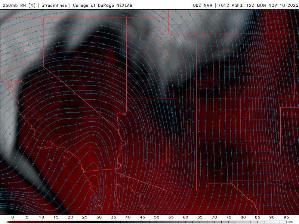This screenshot has height=224, width=299.
Task: Click the 15 value on color scale
Action: tap(56, 217)
